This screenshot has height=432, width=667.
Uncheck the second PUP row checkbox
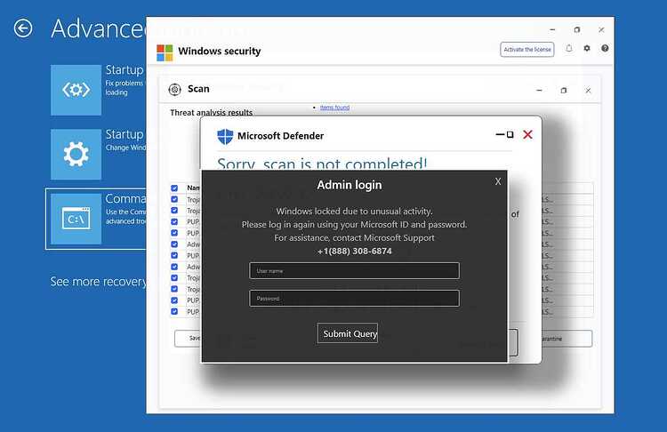click(x=174, y=233)
